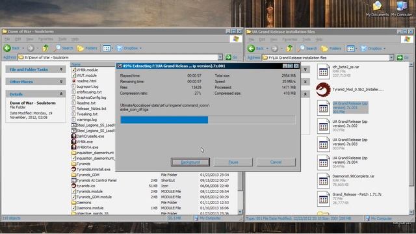Expand File and Folder Tasks panel
The image size is (416, 234).
pos(61,70)
